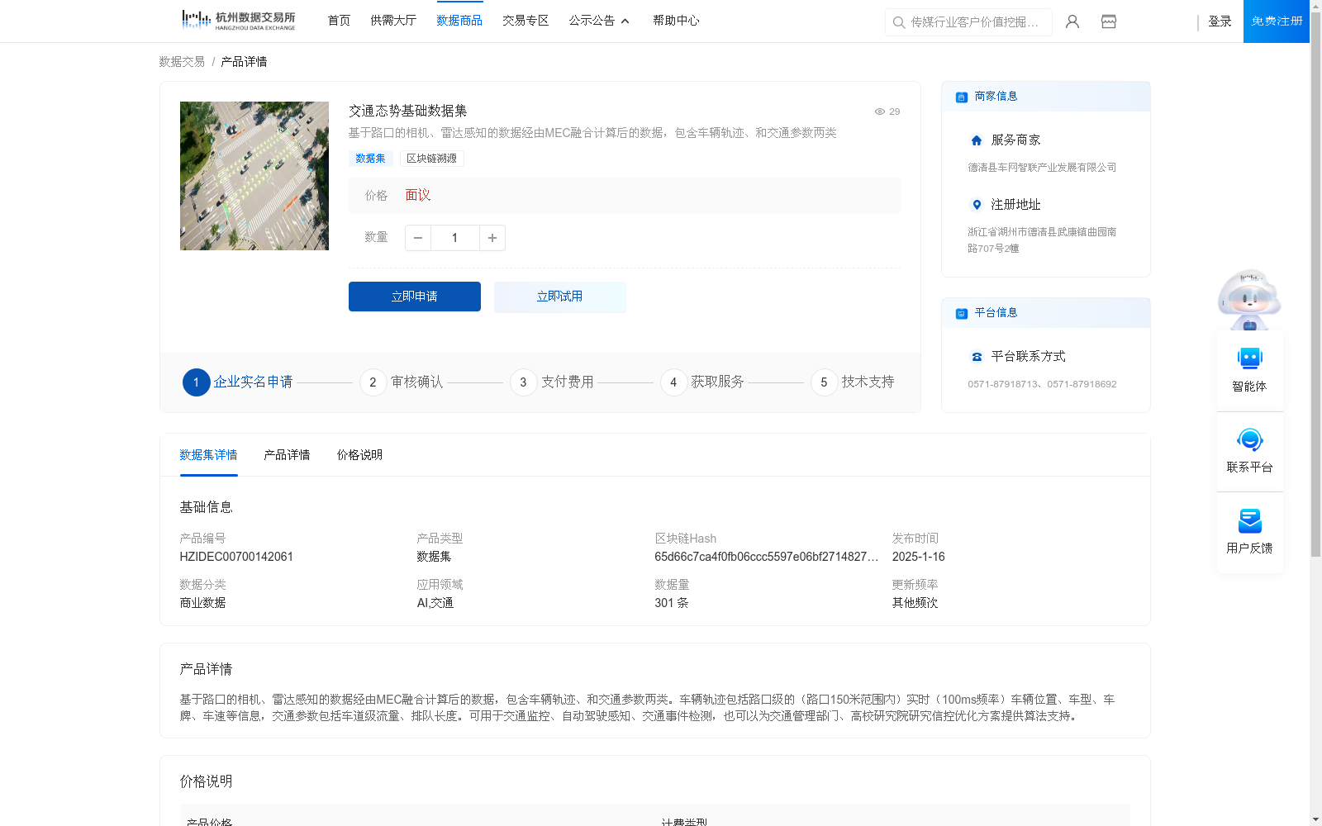This screenshot has width=1322, height=826.
Task: Open the 联系平台 headset icon
Action: click(1250, 439)
